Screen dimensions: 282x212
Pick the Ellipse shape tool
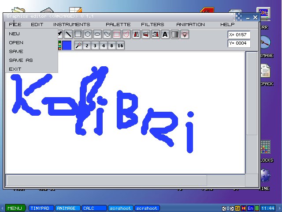pyautogui.click(x=97, y=34)
